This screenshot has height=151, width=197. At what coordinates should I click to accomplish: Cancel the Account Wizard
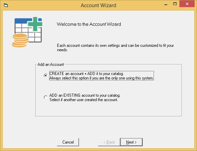[68, 142]
